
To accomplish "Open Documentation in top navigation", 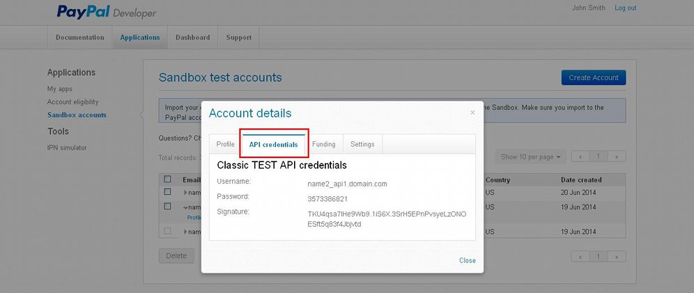I will pos(80,38).
